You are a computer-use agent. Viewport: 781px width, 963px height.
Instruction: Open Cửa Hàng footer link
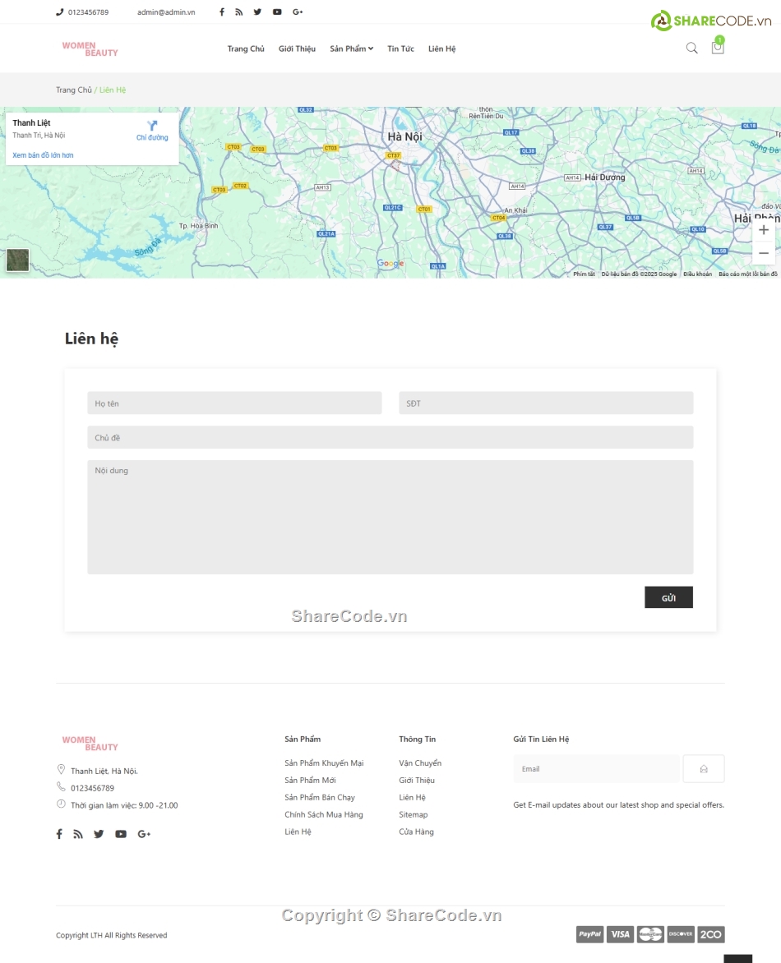(417, 832)
